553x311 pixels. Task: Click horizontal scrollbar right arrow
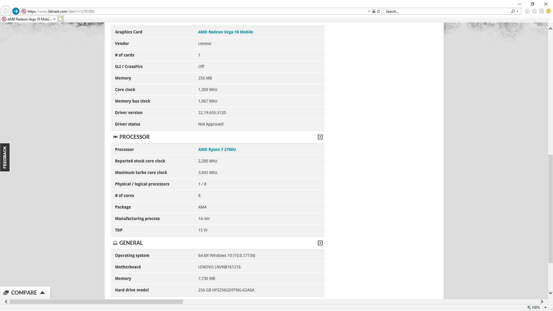(542, 302)
